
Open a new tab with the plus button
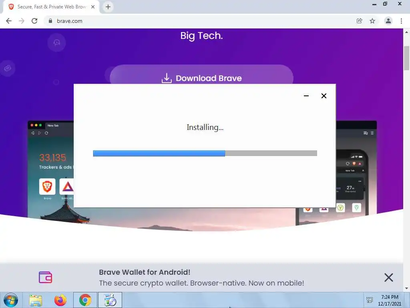pos(108,7)
